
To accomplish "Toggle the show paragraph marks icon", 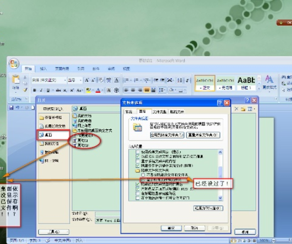I will (188, 80).
